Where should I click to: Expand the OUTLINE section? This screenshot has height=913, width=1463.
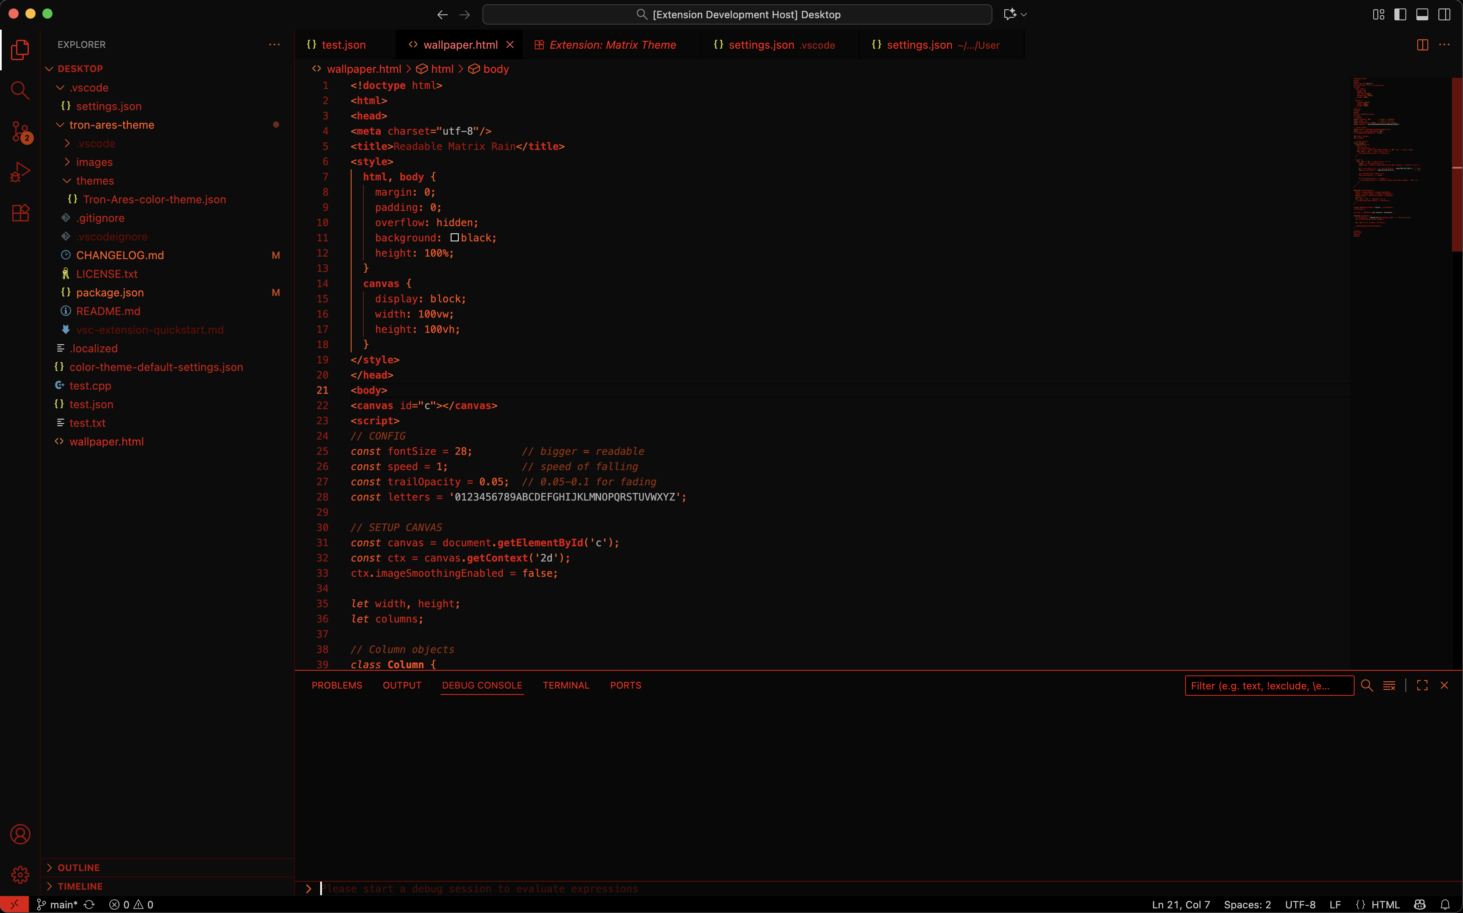(78, 867)
